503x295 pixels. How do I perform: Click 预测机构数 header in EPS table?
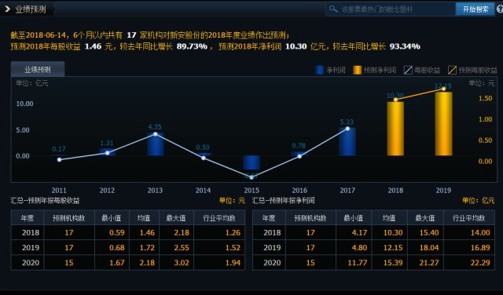coord(69,218)
